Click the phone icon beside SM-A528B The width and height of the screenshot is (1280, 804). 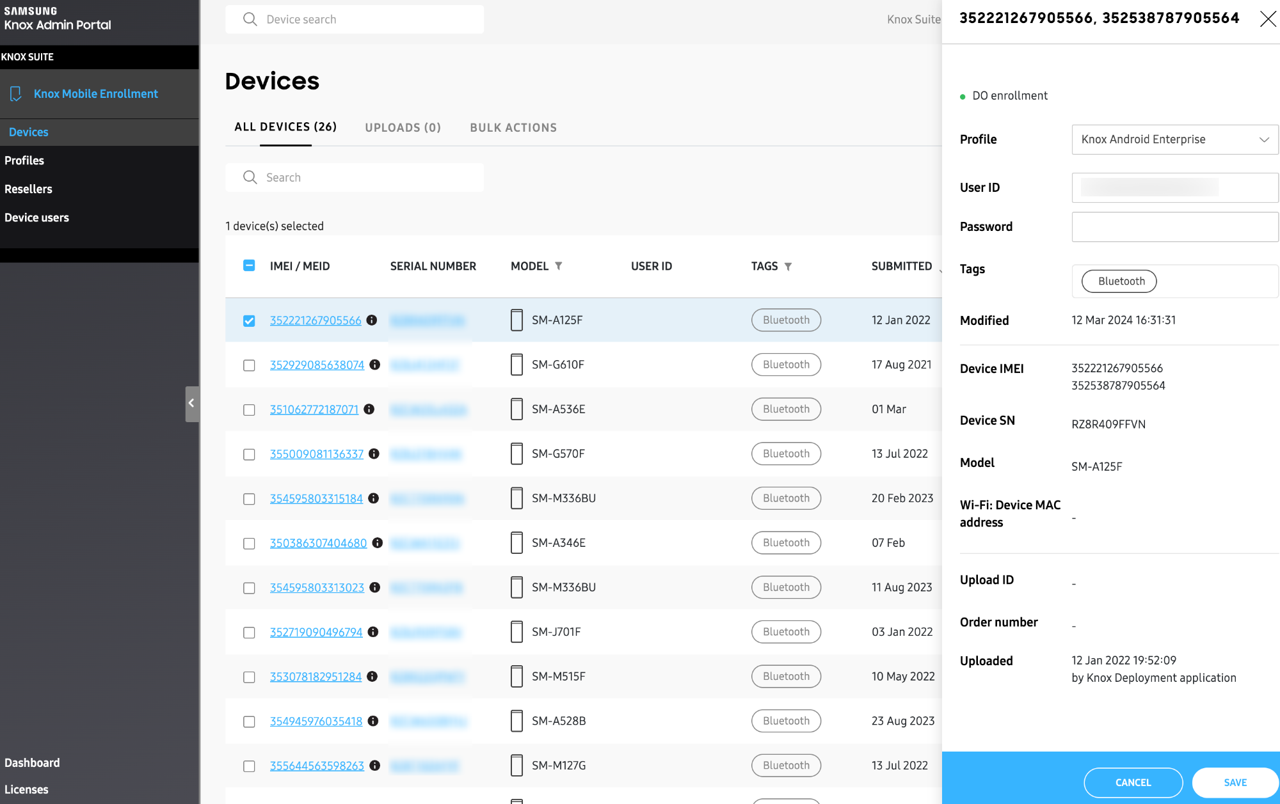[x=516, y=721]
